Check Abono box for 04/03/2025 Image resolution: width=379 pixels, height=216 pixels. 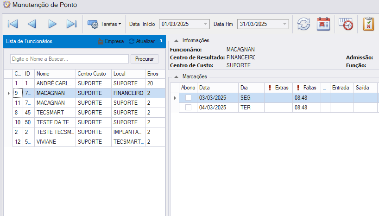coord(188,108)
